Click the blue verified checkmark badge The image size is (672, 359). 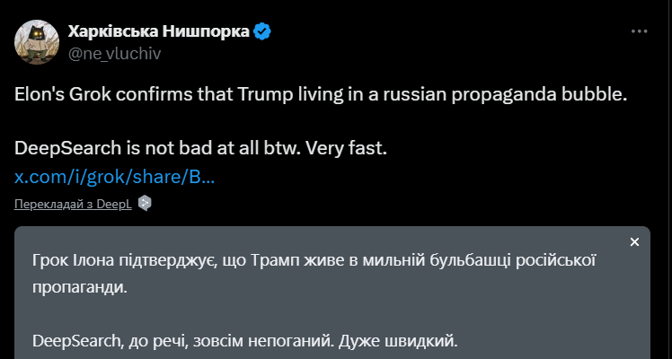coord(262,32)
